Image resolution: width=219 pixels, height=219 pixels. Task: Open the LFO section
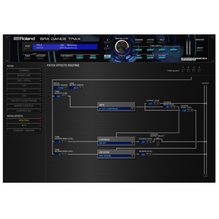24,95
